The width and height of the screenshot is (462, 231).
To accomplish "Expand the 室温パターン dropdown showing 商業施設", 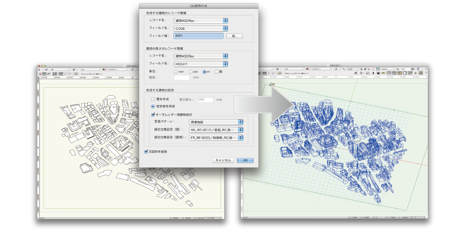I will [240, 122].
